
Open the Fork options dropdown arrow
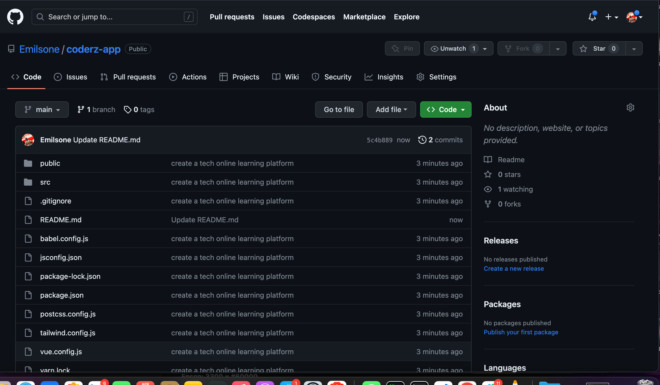pyautogui.click(x=558, y=49)
